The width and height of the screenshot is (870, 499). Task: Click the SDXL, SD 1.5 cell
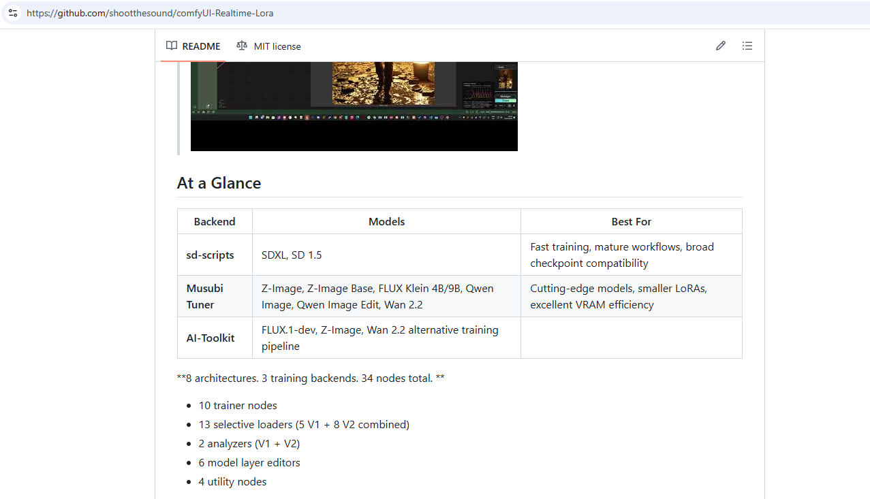tap(386, 255)
